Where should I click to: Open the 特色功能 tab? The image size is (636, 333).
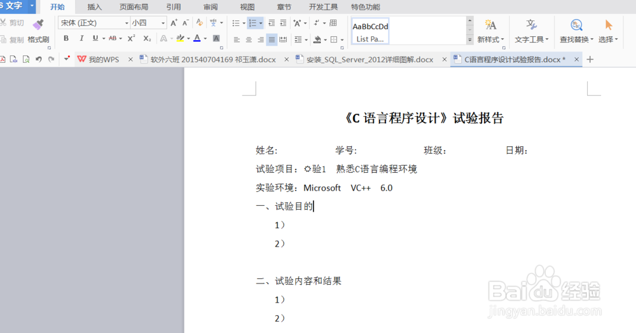(x=366, y=7)
